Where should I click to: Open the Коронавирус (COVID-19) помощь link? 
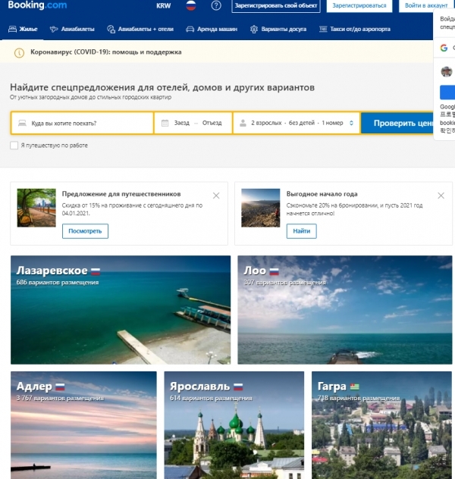pos(105,52)
